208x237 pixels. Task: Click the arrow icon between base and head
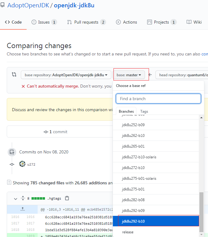pos(150,75)
